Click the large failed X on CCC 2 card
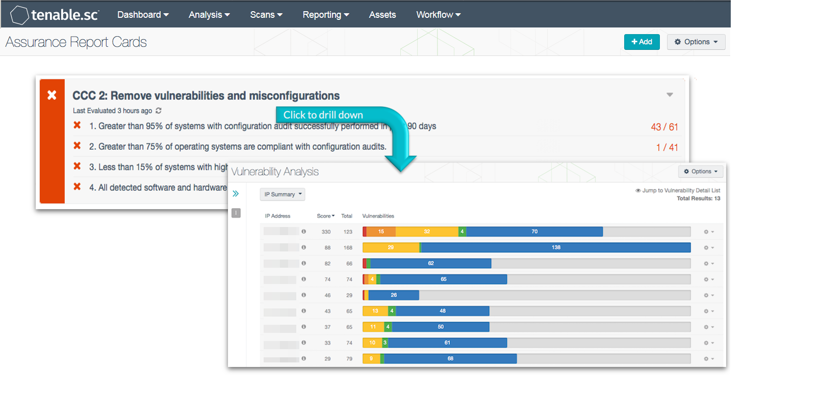The image size is (820, 396). coord(52,95)
